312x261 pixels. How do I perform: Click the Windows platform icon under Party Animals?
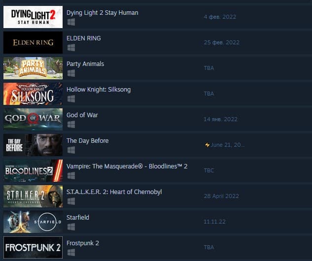(x=71, y=73)
